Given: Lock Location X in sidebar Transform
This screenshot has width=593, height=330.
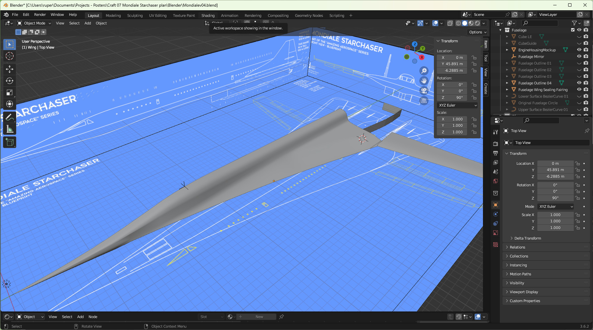Looking at the screenshot, I should [474, 58].
